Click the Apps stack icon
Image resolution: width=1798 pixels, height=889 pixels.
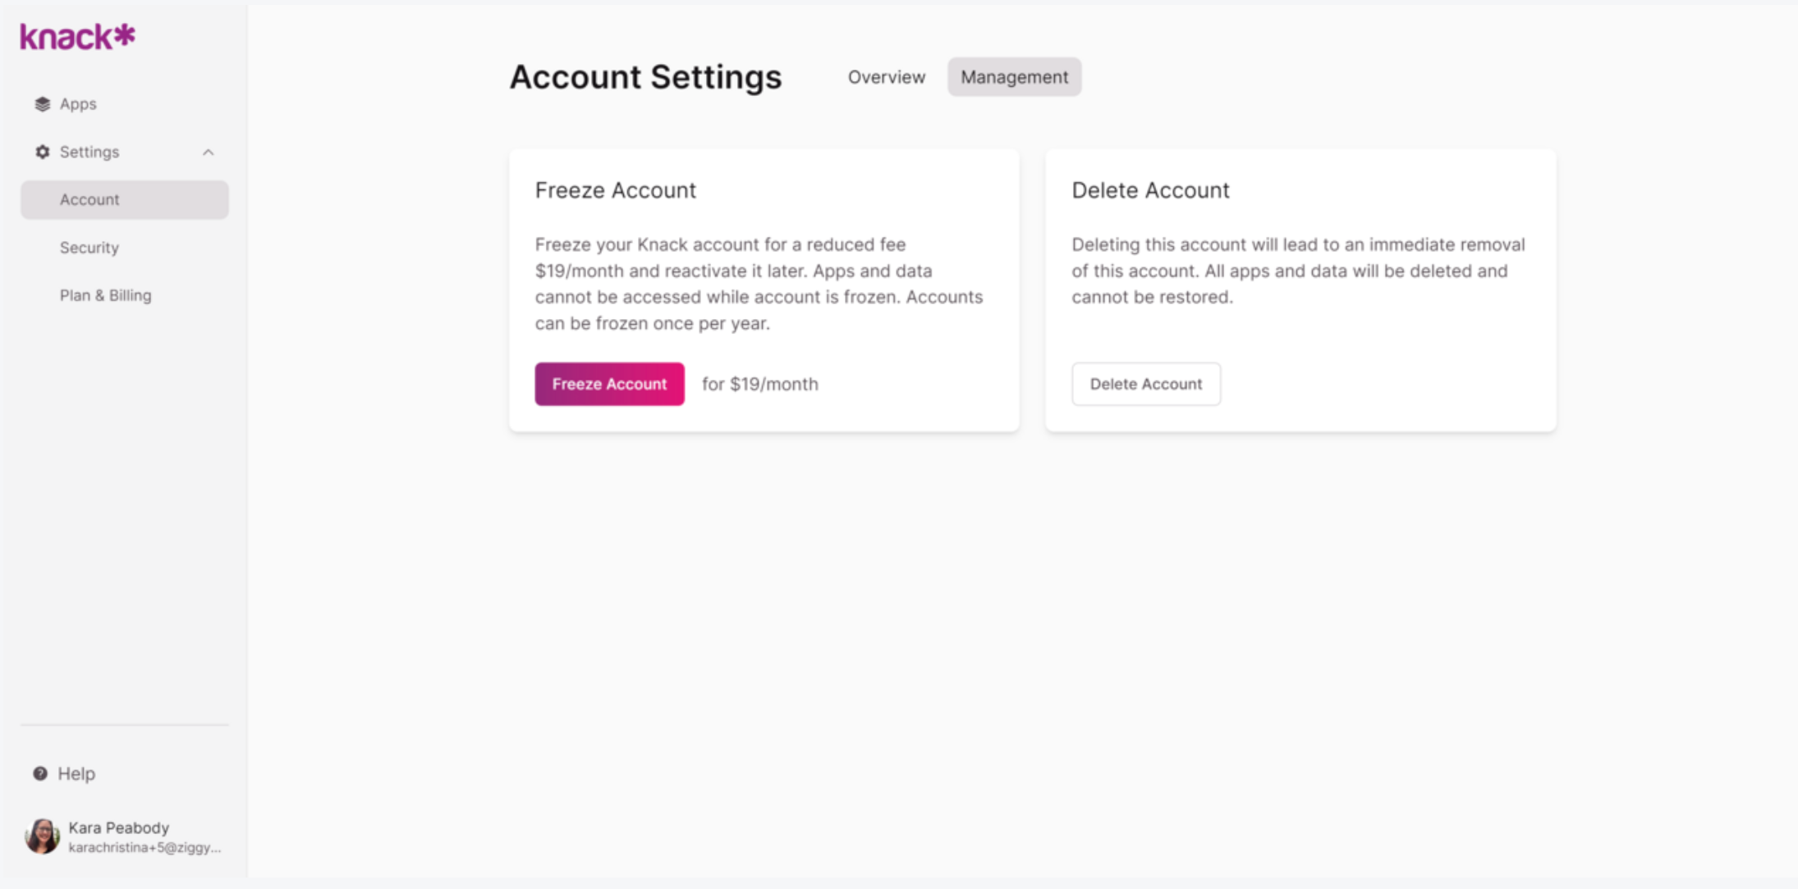(x=43, y=104)
